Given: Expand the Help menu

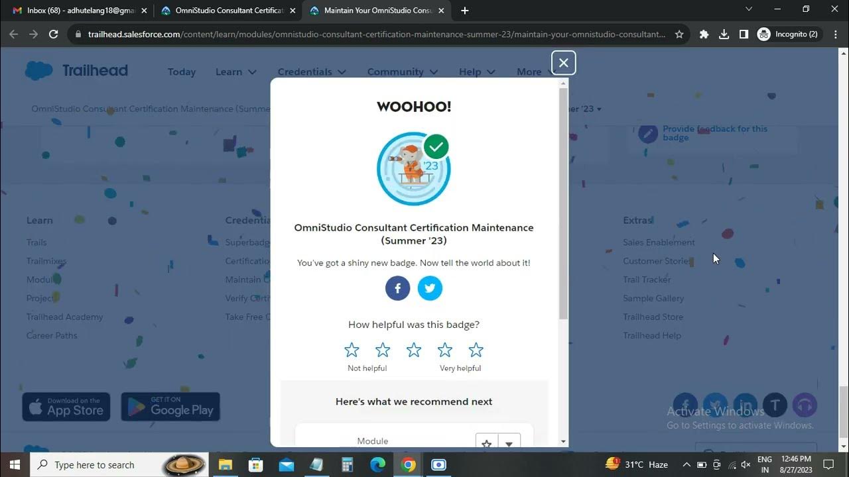Looking at the screenshot, I should click(x=477, y=72).
